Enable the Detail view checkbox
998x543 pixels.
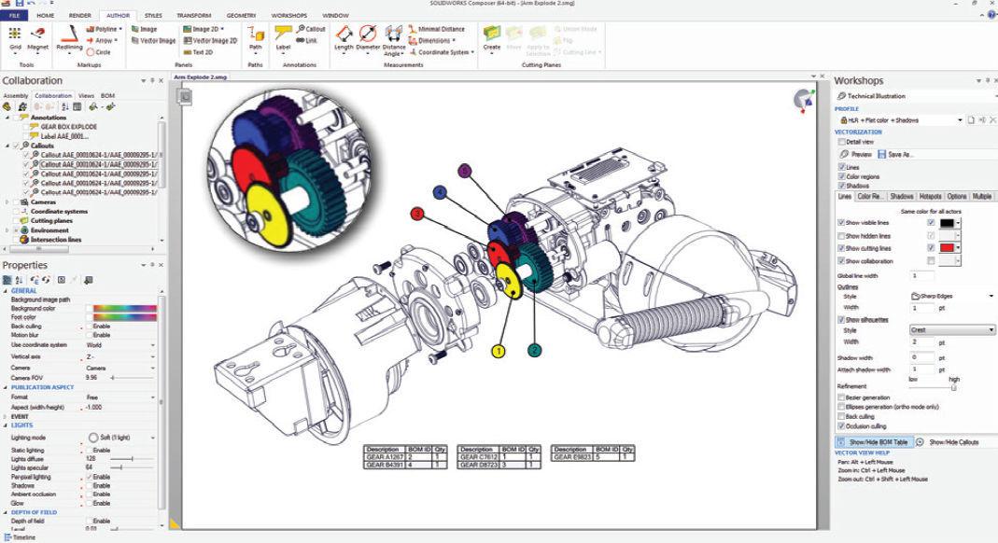840,140
